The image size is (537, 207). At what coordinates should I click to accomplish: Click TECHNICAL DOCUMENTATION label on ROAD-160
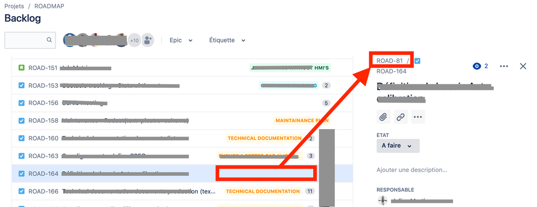coord(264,139)
